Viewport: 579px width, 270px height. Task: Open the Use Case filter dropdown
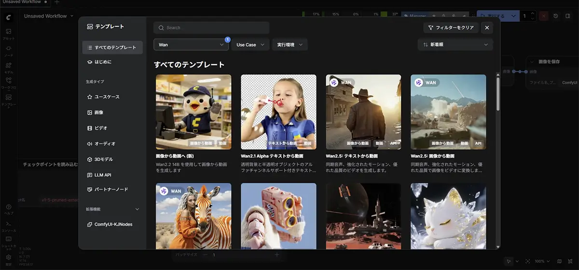coord(250,45)
